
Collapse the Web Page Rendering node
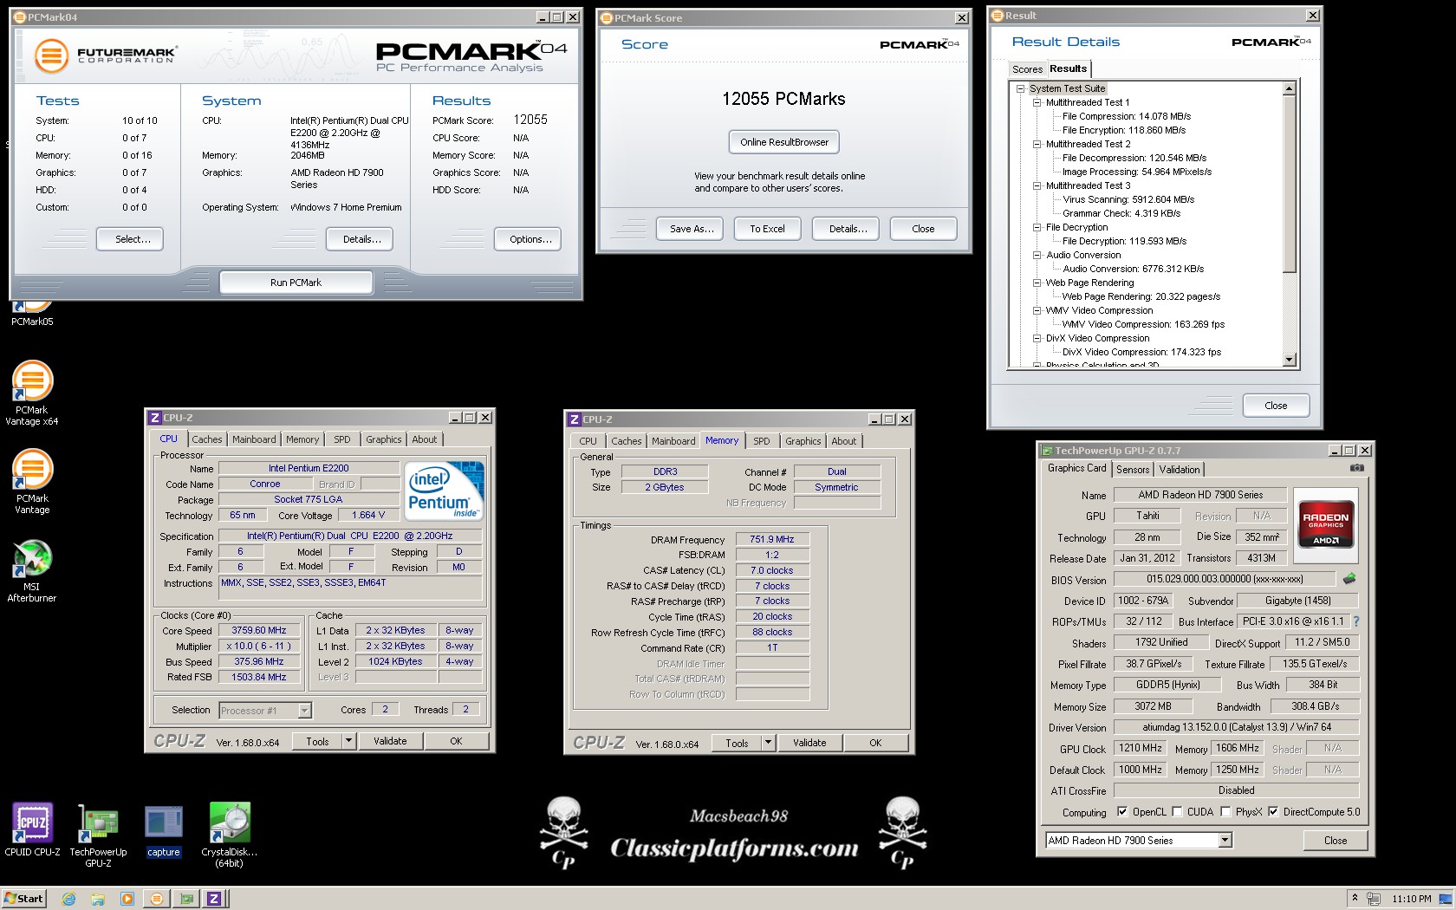coord(1037,283)
